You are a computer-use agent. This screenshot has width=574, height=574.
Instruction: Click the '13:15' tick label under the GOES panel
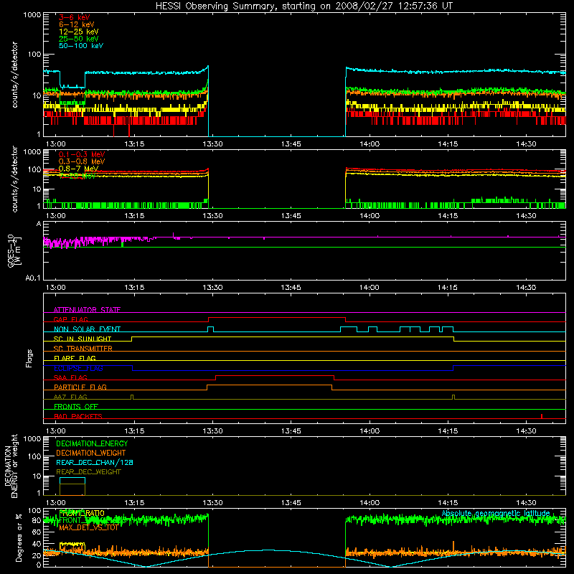tap(134, 288)
